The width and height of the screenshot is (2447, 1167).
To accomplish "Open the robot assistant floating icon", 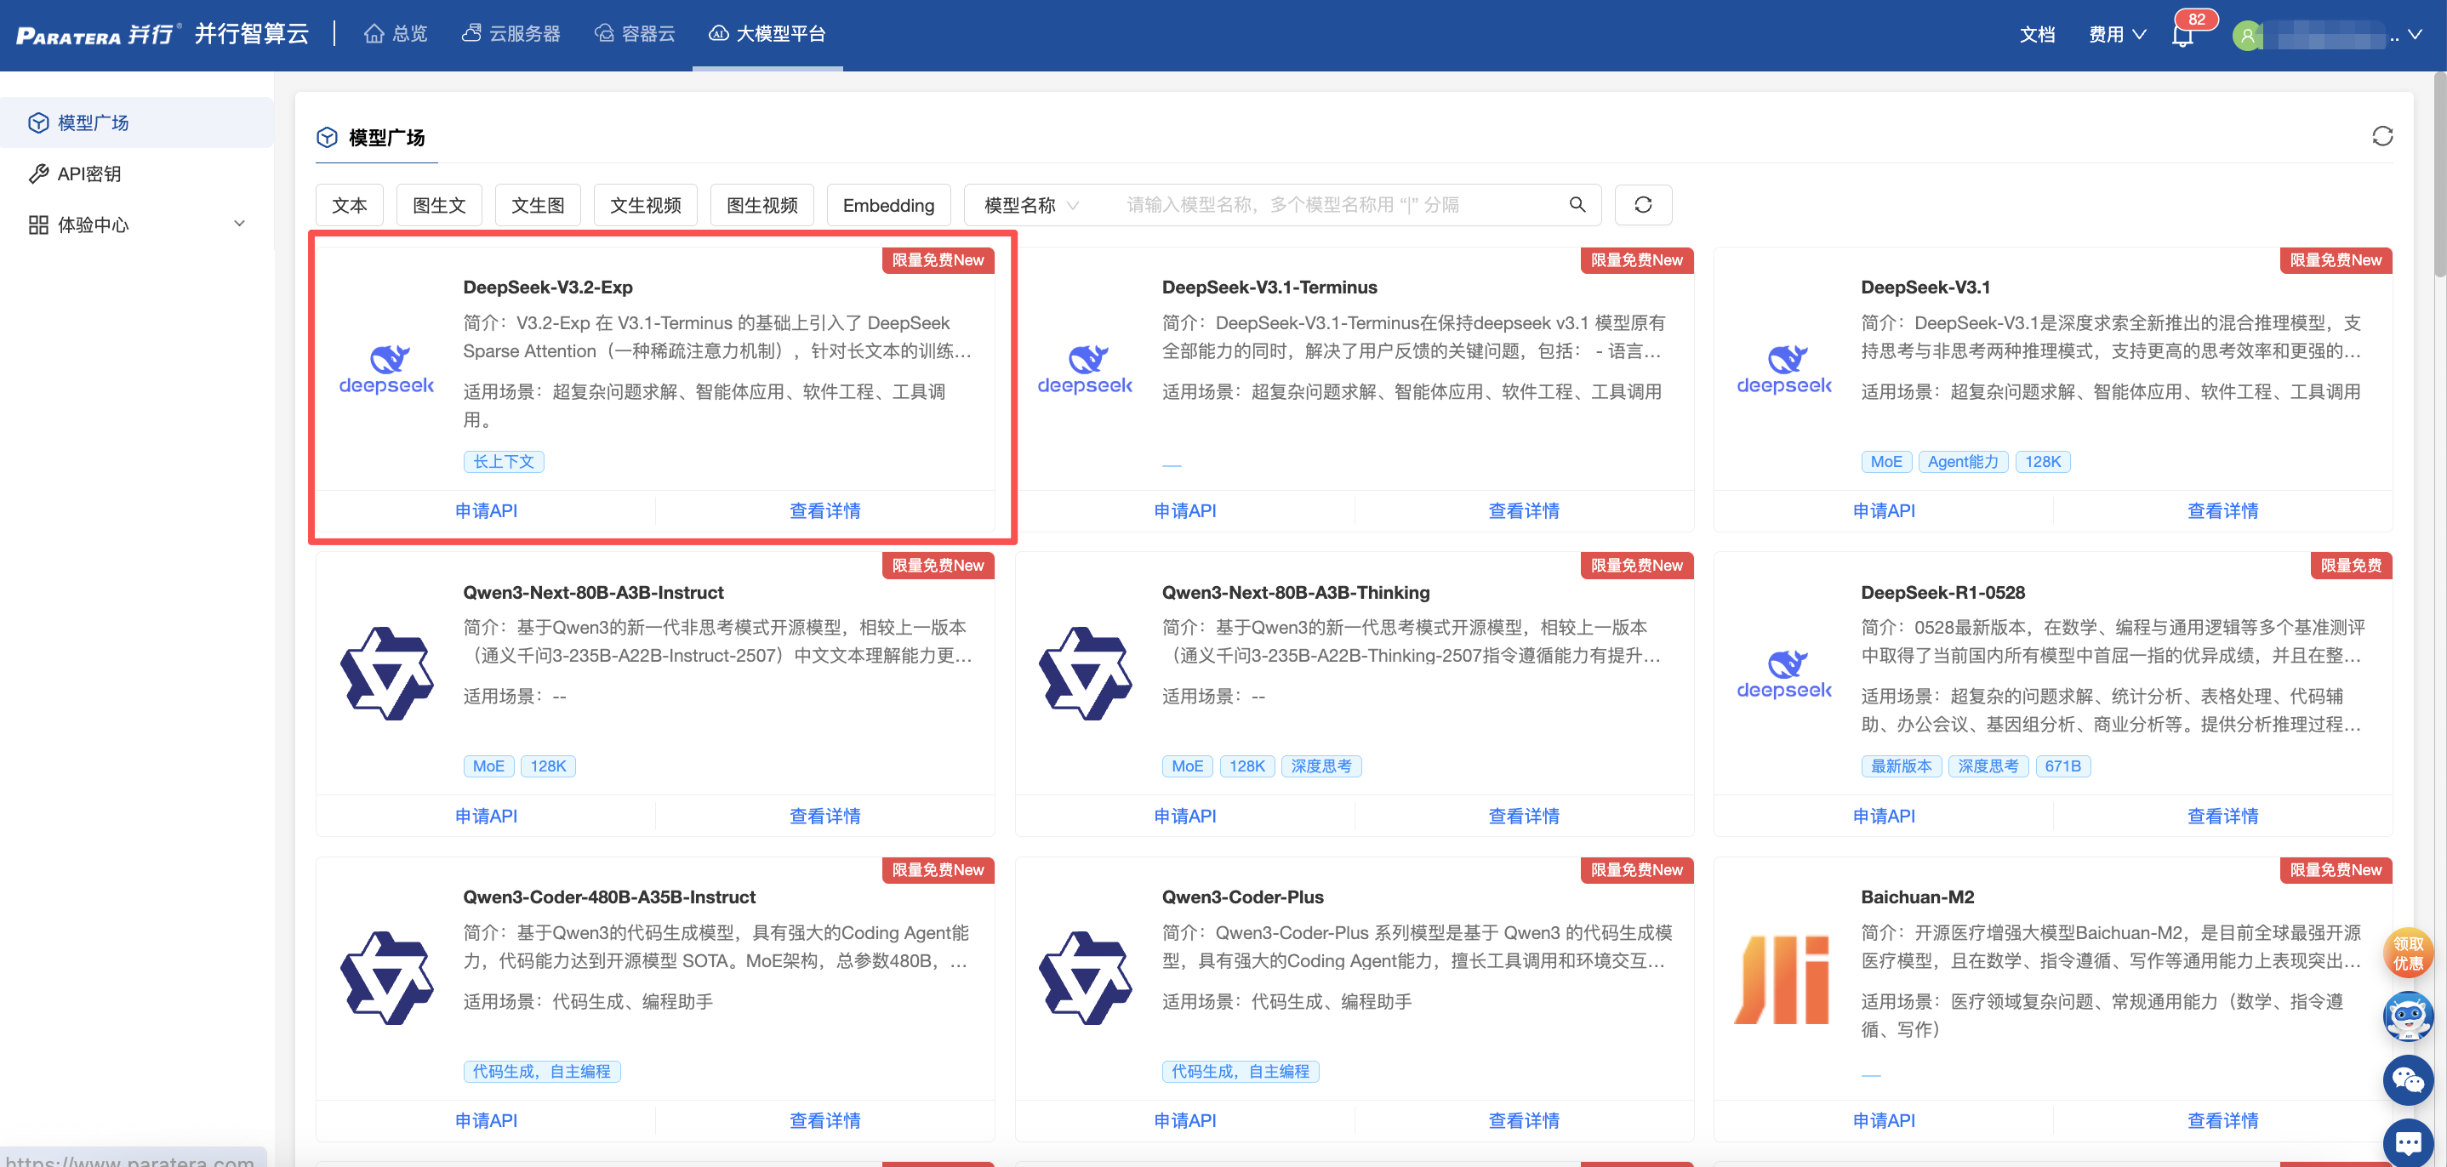I will click(x=2407, y=1016).
